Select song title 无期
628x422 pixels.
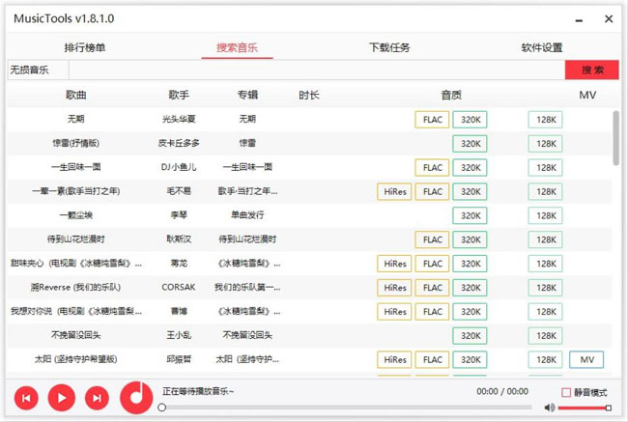(x=76, y=119)
